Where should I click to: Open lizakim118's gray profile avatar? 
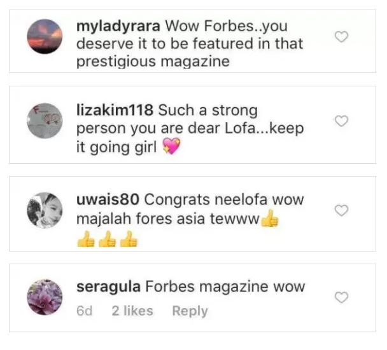[45, 121]
